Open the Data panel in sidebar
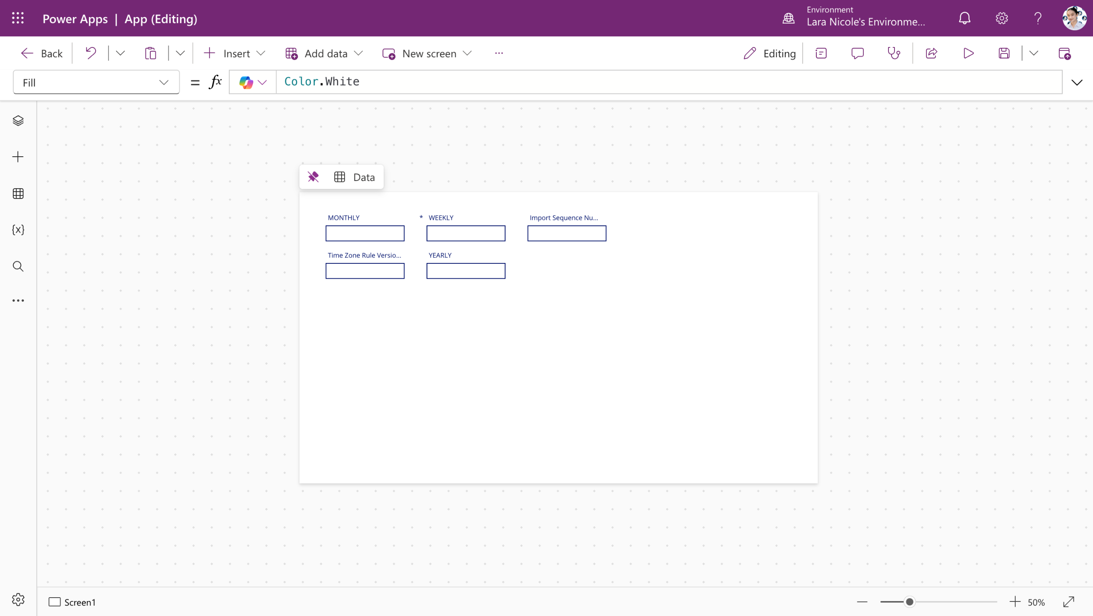The height and width of the screenshot is (616, 1093). tap(18, 193)
